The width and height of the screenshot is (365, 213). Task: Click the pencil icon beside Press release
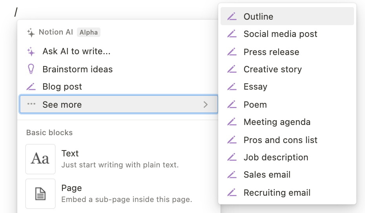point(232,52)
